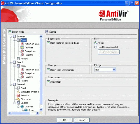140x124 pixels.
Task: Click the Exceptions icon under Scanner
Action: 22,51
